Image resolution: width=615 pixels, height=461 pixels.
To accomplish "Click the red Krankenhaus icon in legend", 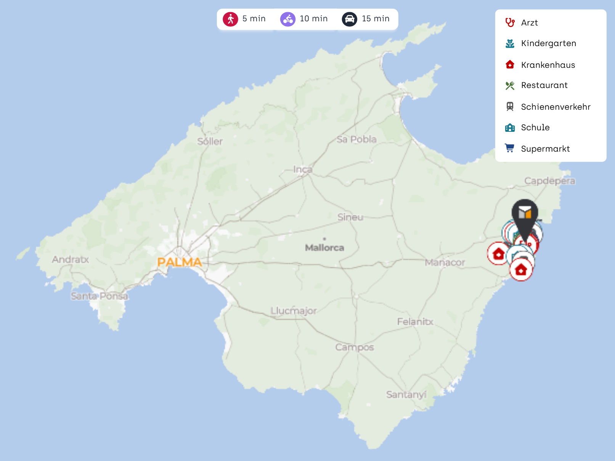I will pos(510,65).
